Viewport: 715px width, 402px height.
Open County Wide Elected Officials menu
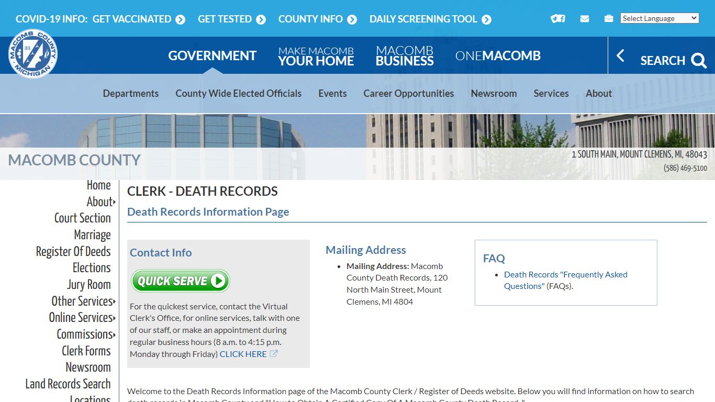[x=239, y=93]
